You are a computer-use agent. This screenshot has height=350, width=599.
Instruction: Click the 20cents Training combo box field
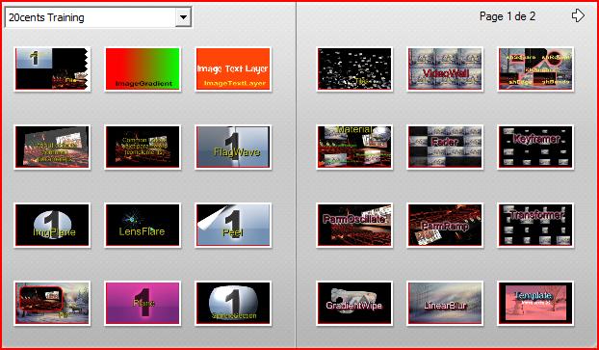point(98,17)
